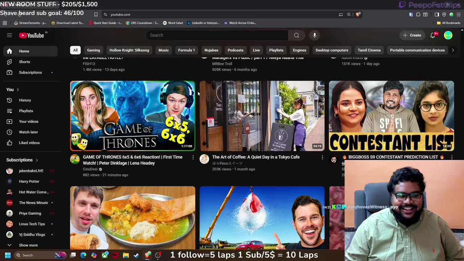Select the Gaming chip

[x=94, y=50]
